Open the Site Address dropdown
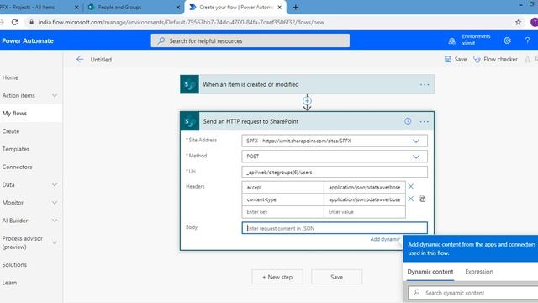The image size is (538, 303). pos(335,141)
